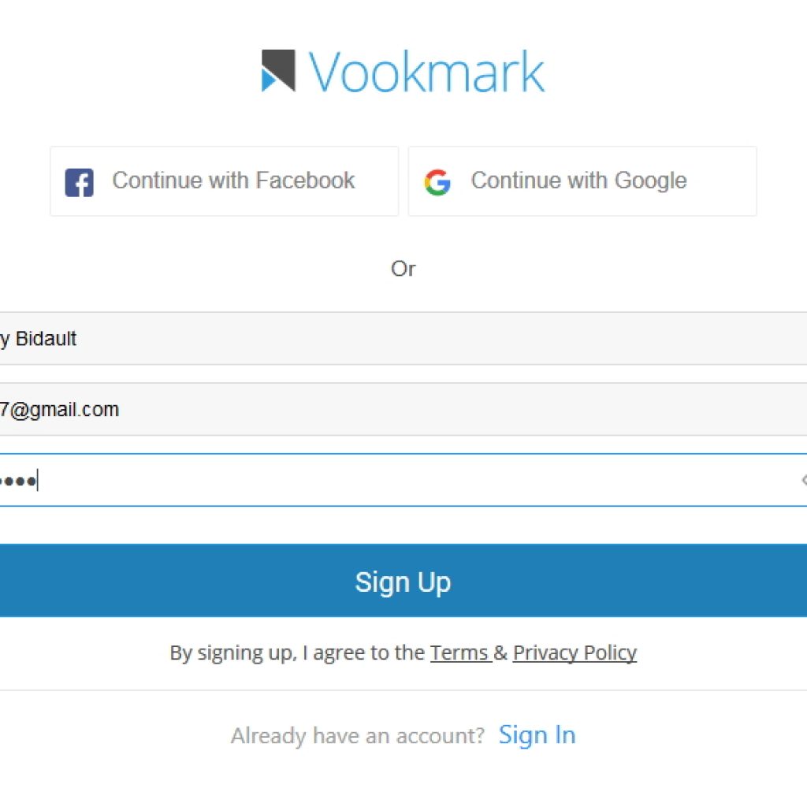
Task: Go to the Sign In link
Action: click(x=537, y=734)
